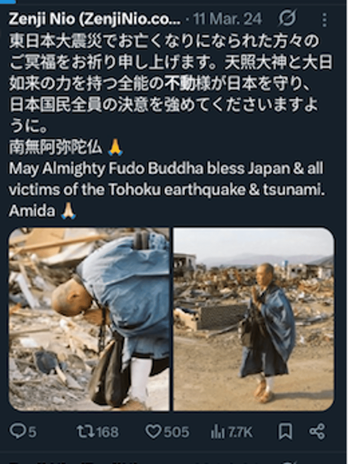The image size is (348, 464).
Task: Click the 7.7K views count
Action: point(240,433)
